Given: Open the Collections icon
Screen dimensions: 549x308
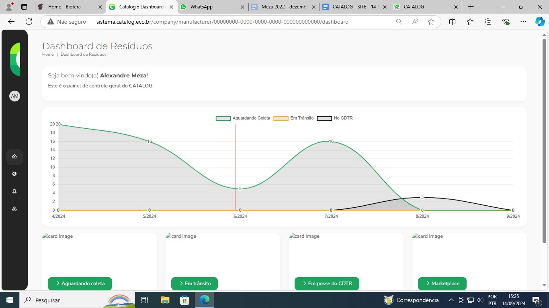Looking at the screenshot, I should coord(488,22).
